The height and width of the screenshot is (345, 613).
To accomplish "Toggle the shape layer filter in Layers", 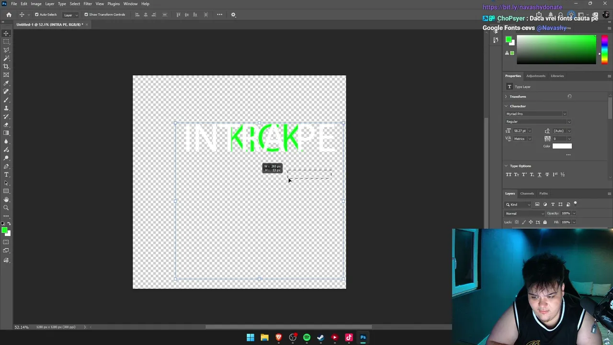I will pyautogui.click(x=560, y=205).
